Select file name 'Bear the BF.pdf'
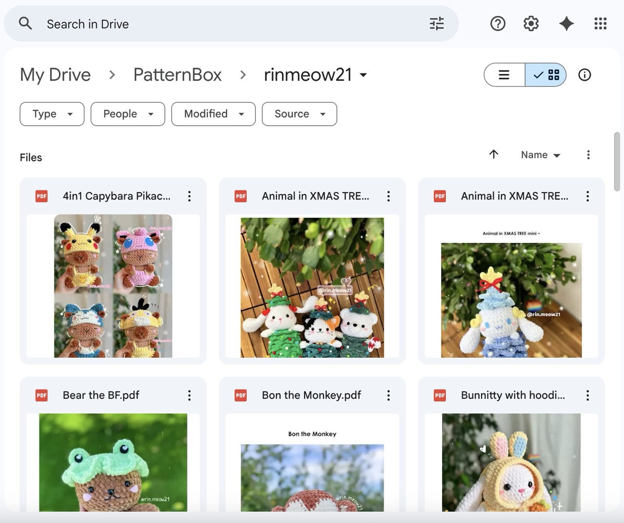The height and width of the screenshot is (523, 624). coord(101,395)
